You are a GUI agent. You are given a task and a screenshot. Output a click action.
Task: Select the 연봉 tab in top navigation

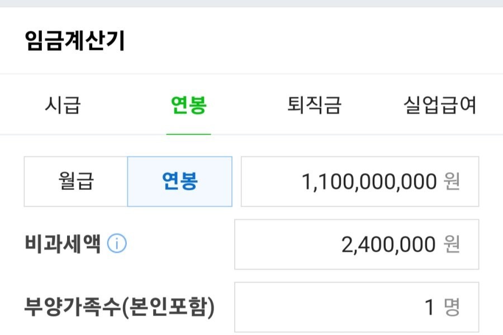[188, 105]
